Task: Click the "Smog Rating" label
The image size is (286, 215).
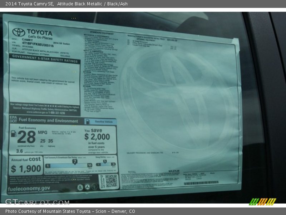Action: pos(100,157)
